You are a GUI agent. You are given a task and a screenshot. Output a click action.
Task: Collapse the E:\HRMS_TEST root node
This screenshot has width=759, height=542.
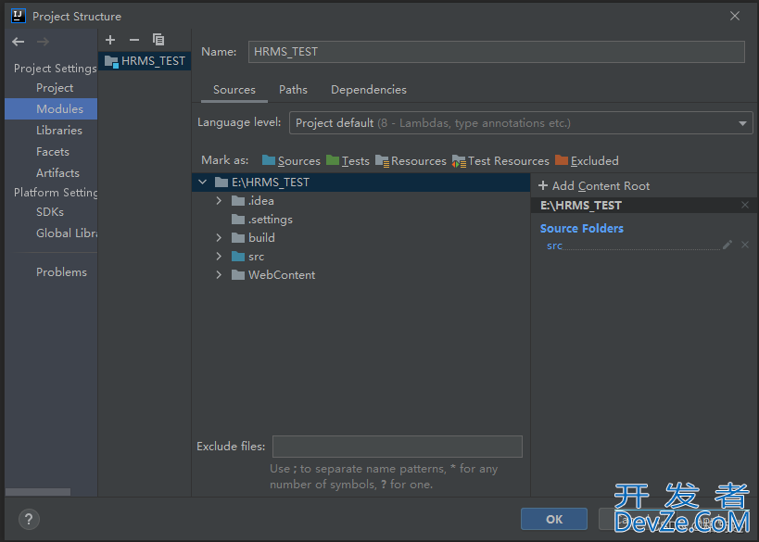tap(202, 182)
